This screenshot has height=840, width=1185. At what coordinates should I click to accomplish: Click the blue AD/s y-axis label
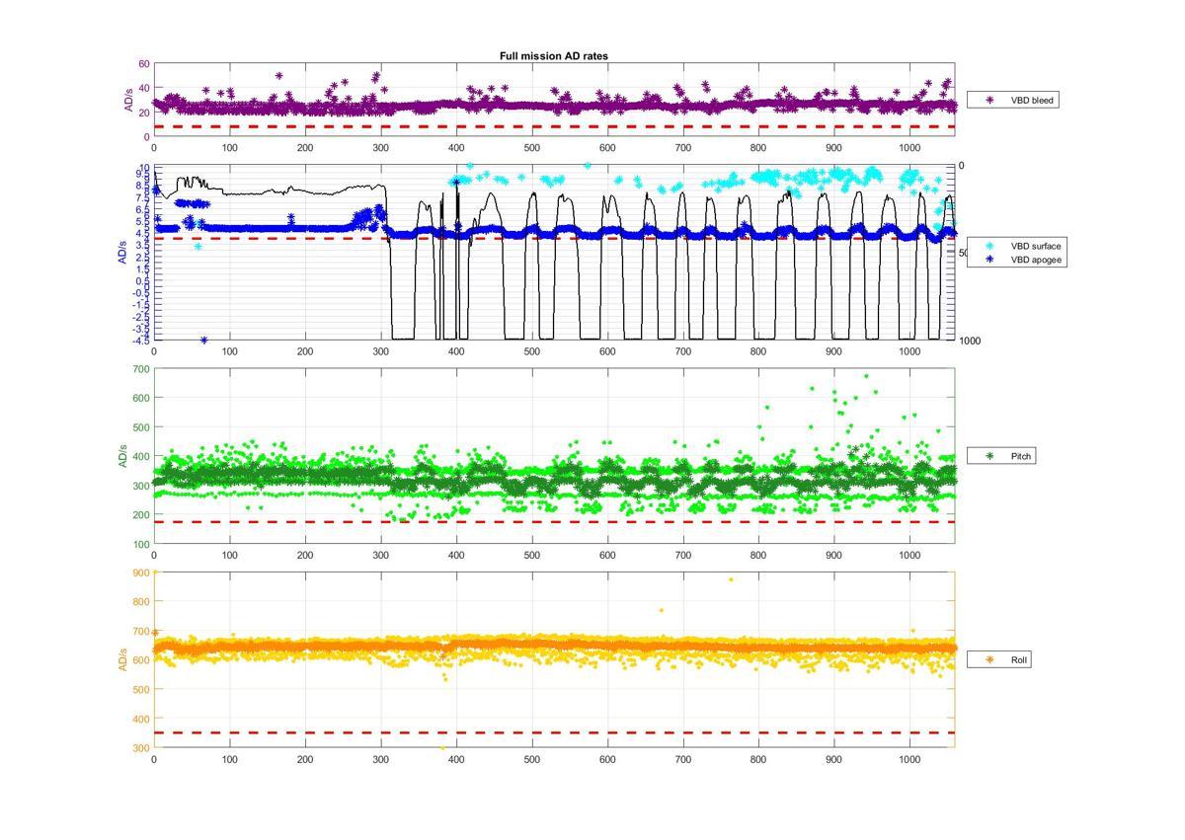(x=122, y=253)
